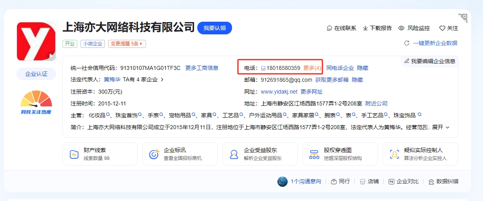The width and height of the screenshot is (483, 201).
Task: Open legal representative 黄梅华 link
Action: click(x=112, y=80)
